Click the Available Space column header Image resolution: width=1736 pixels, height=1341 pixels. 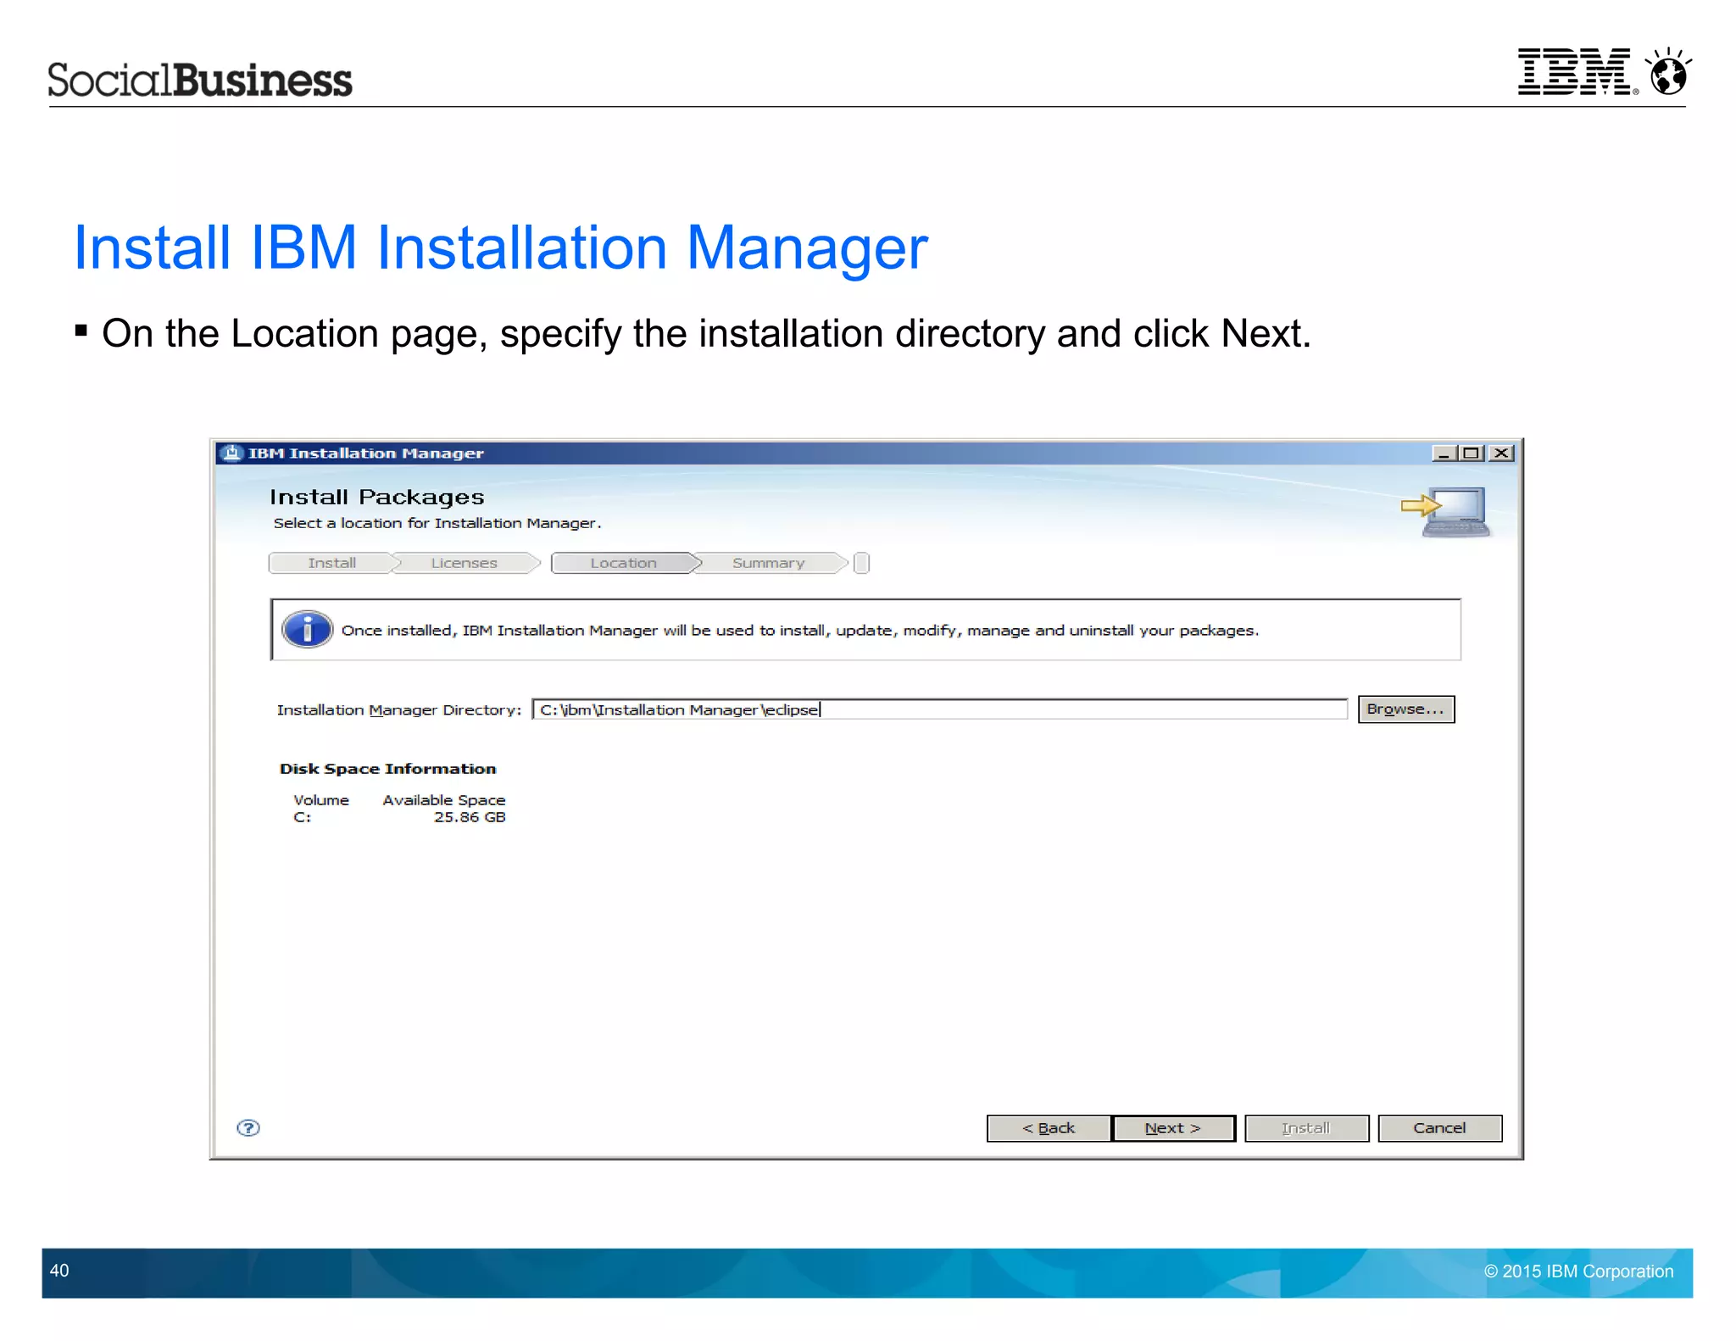pyautogui.click(x=444, y=800)
